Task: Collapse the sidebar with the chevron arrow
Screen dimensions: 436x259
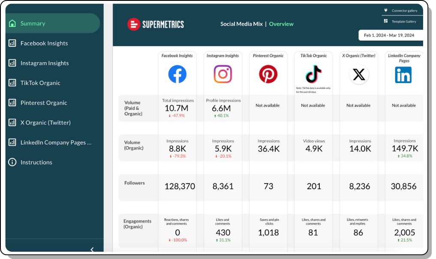Action: [92, 249]
